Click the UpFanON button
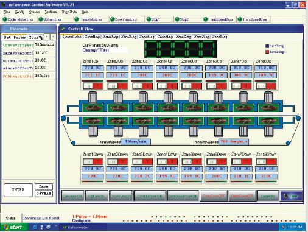This screenshot has height=232, width=308. [96, 196]
